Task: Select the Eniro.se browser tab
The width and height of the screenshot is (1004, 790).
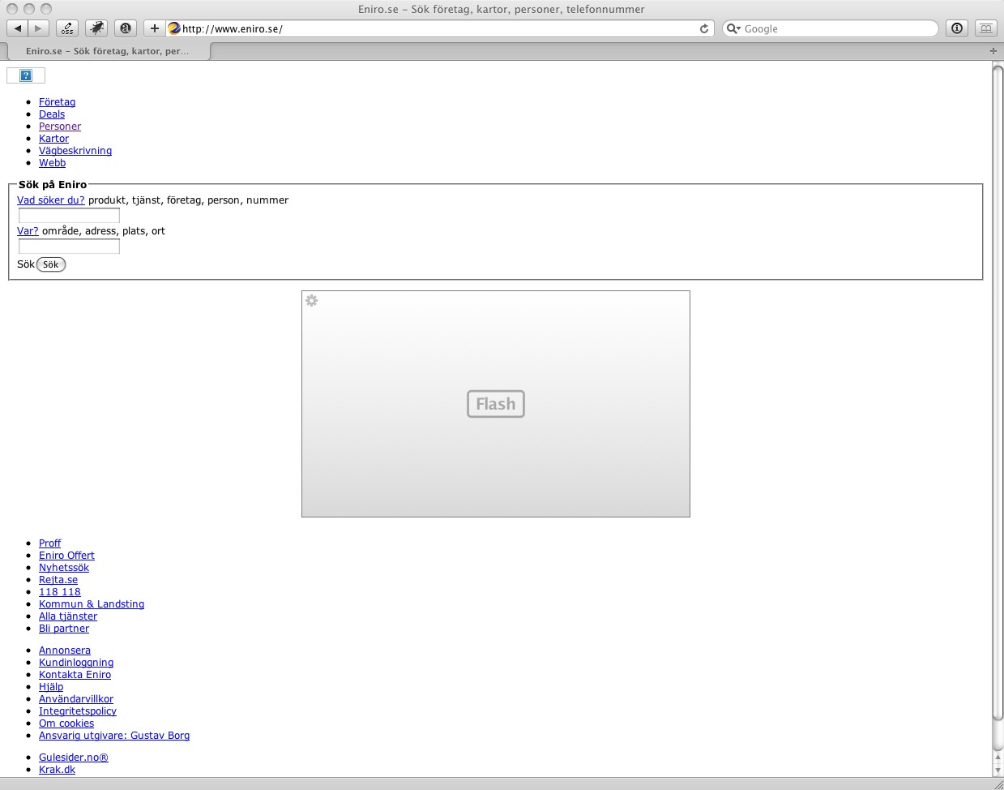Action: point(108,50)
